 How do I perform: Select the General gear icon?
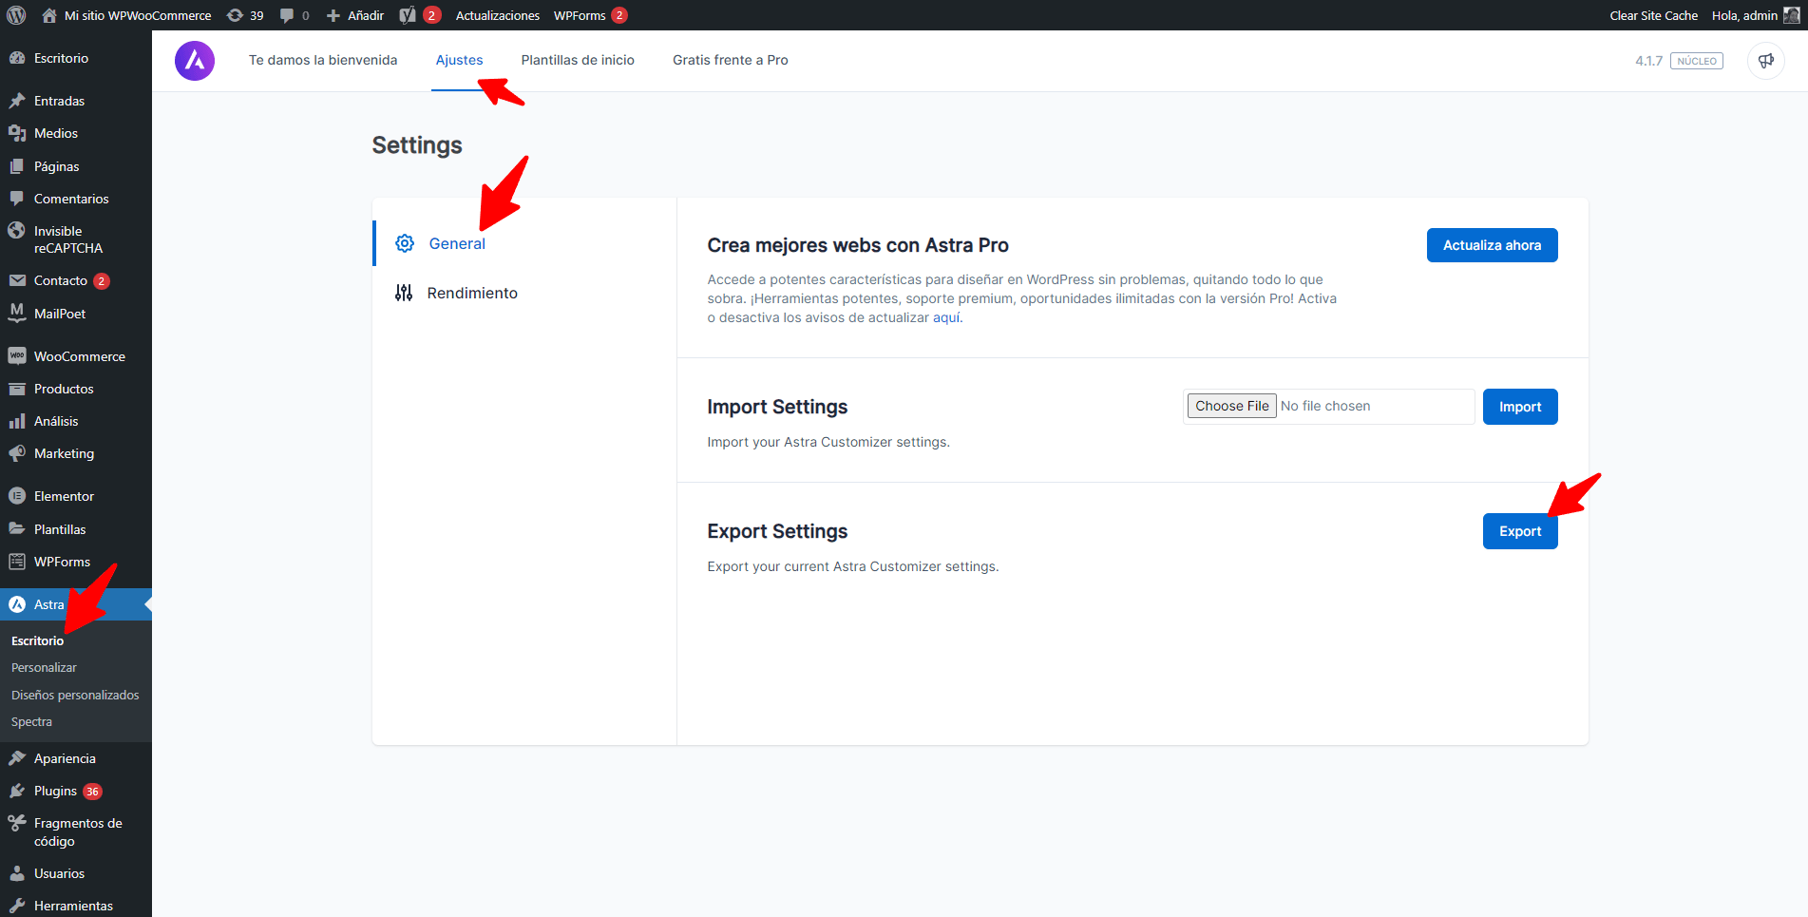405,243
